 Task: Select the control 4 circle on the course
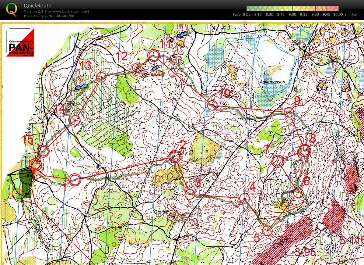244,199
